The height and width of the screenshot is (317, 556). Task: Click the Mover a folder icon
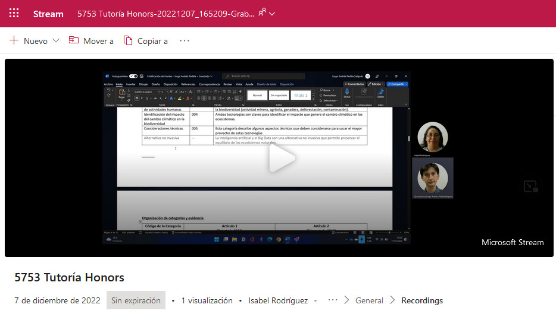pyautogui.click(x=74, y=40)
